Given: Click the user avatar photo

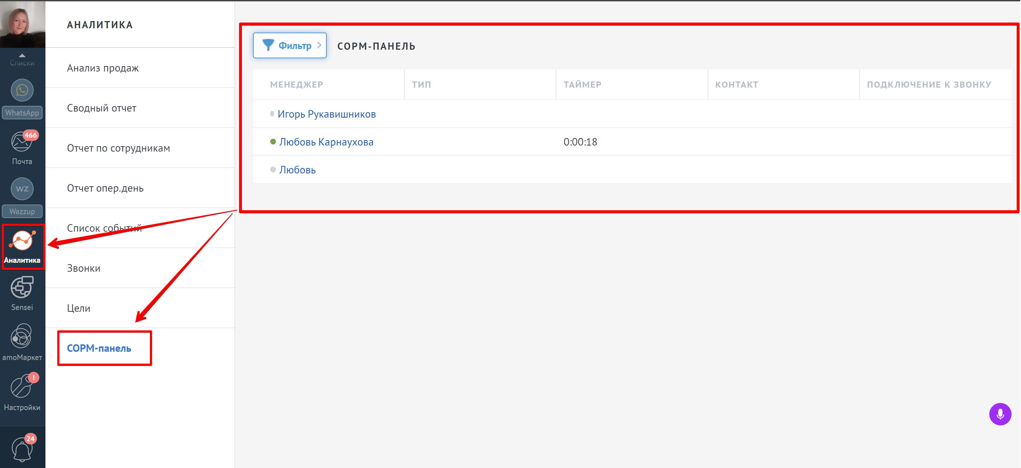Looking at the screenshot, I should 23,24.
